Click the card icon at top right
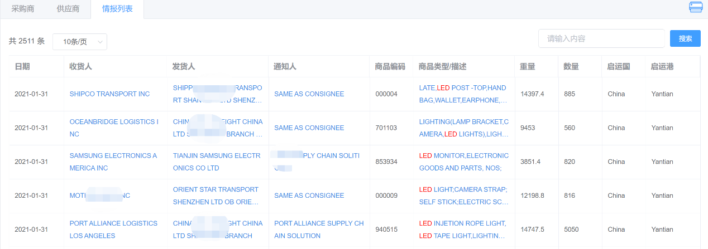708x249 pixels. 695,7
